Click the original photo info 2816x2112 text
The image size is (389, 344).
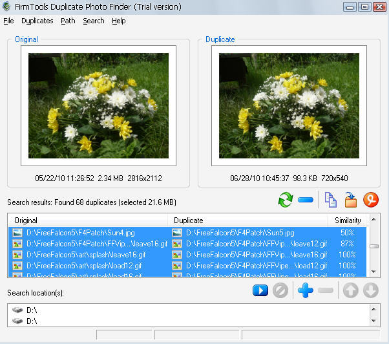click(x=145, y=178)
